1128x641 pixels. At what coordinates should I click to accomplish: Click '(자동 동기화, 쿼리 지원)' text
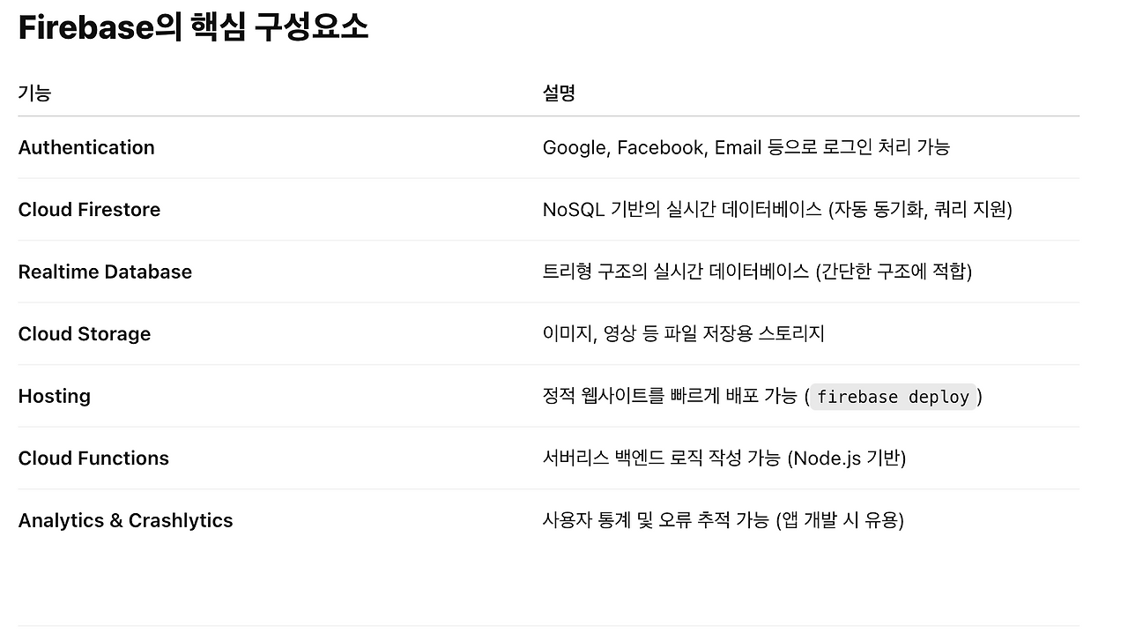920,210
